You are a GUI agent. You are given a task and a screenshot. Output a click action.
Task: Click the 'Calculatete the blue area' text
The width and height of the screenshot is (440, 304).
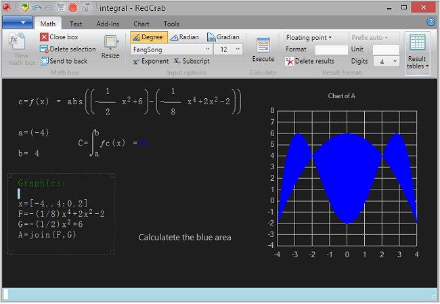point(185,238)
